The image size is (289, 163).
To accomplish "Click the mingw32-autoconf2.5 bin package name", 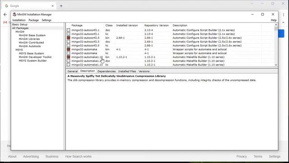I will click(x=85, y=38).
